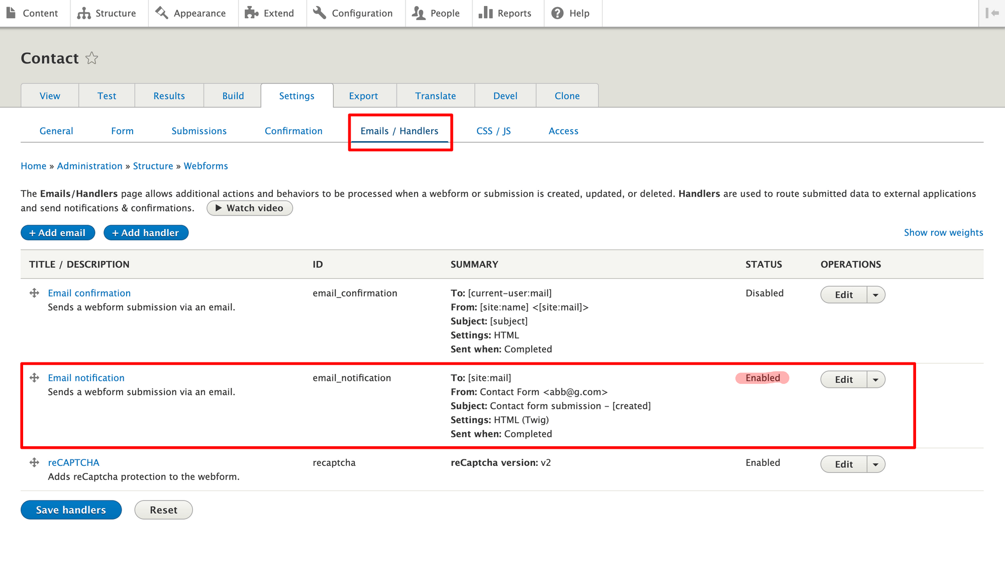Star the Contact page as a shortcut
The image size is (1005, 585).
91,58
